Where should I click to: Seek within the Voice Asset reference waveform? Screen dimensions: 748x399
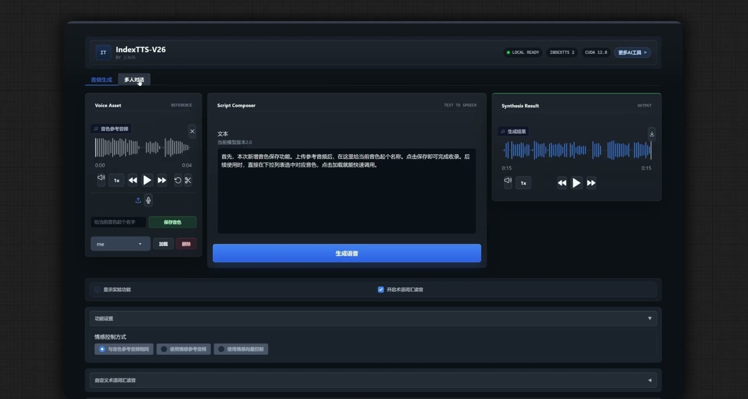pos(143,148)
